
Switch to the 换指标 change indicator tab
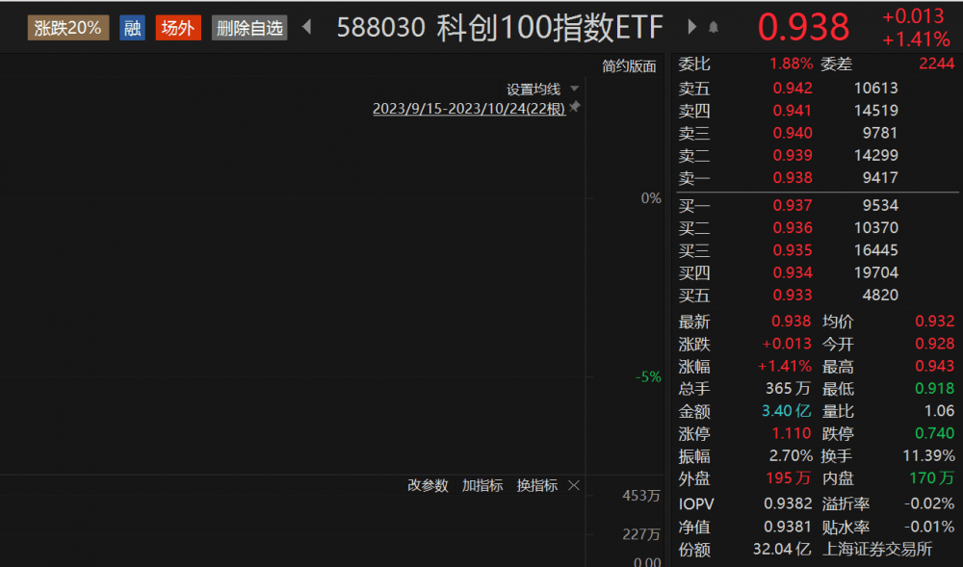(540, 486)
